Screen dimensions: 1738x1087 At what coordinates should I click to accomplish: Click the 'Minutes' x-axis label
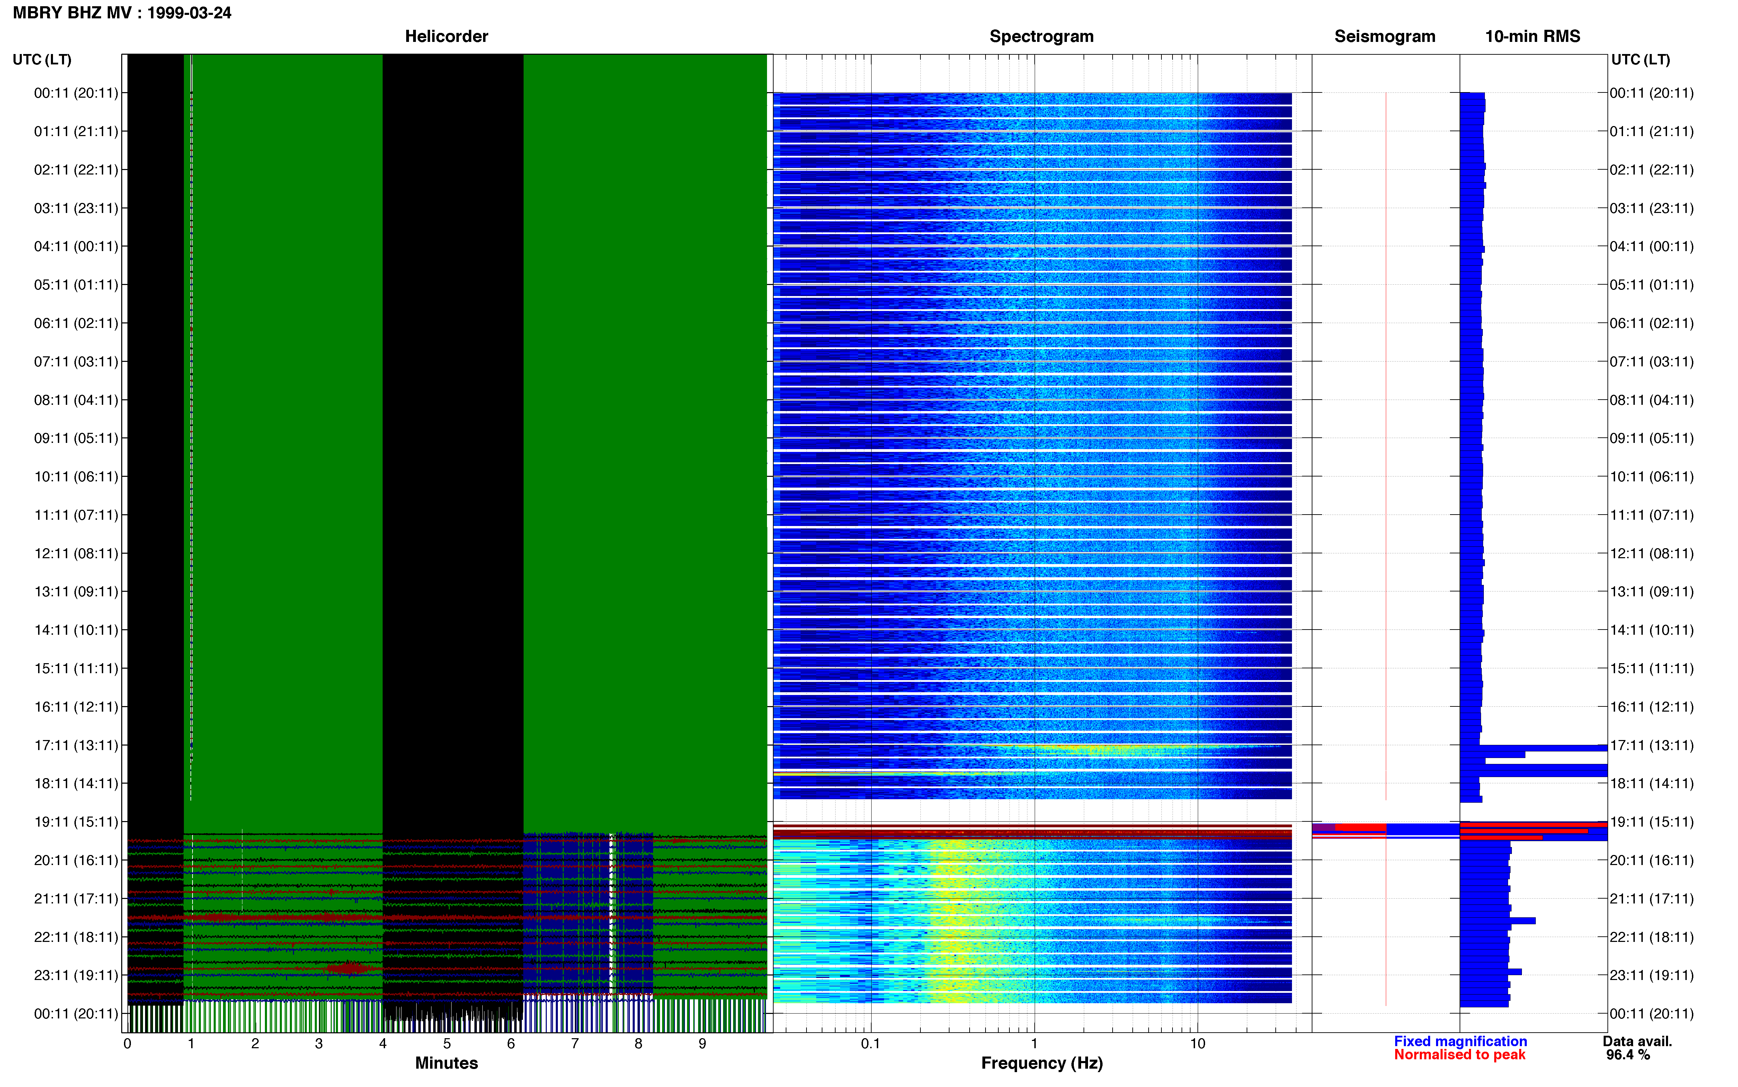(446, 1063)
